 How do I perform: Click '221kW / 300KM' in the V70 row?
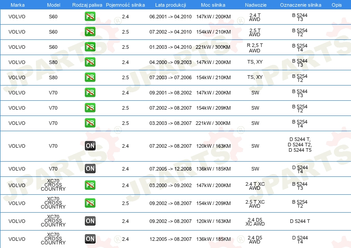pyautogui.click(x=213, y=123)
